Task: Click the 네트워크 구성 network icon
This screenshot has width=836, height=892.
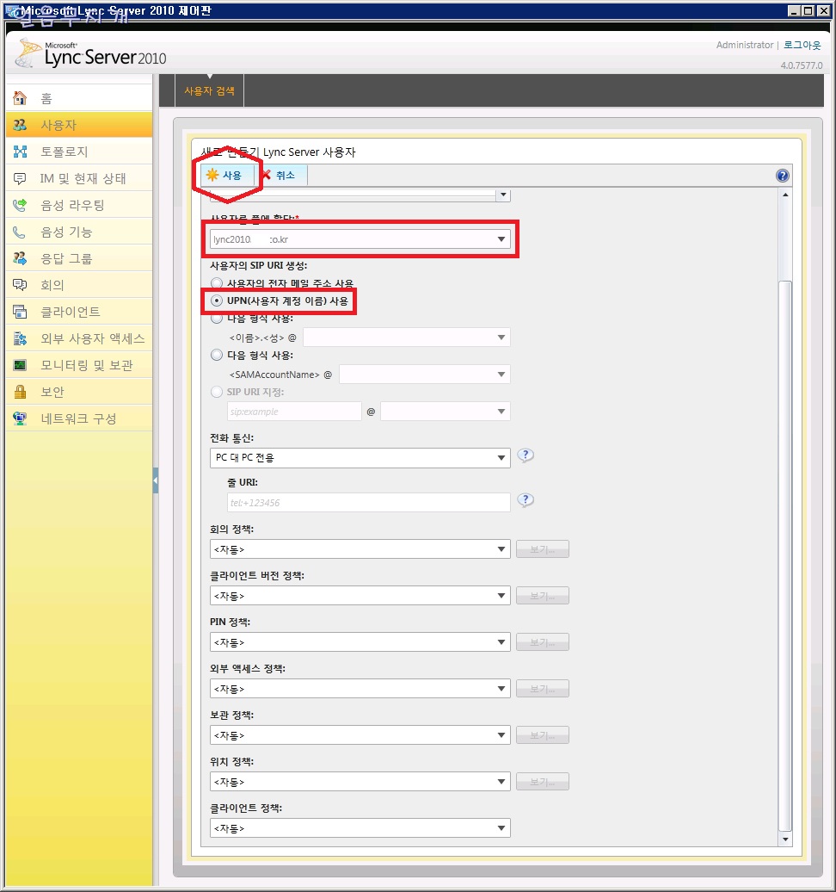Action: 20,418
